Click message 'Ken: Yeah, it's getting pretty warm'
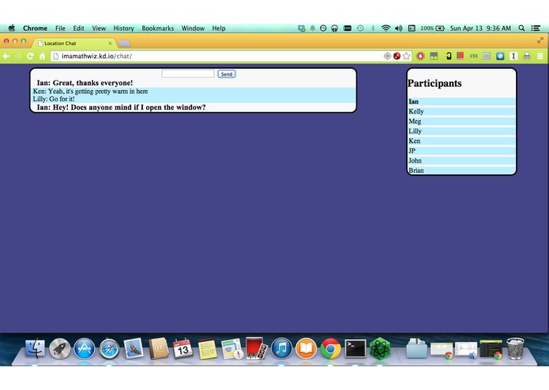The width and height of the screenshot is (549, 390). pyautogui.click(x=90, y=92)
